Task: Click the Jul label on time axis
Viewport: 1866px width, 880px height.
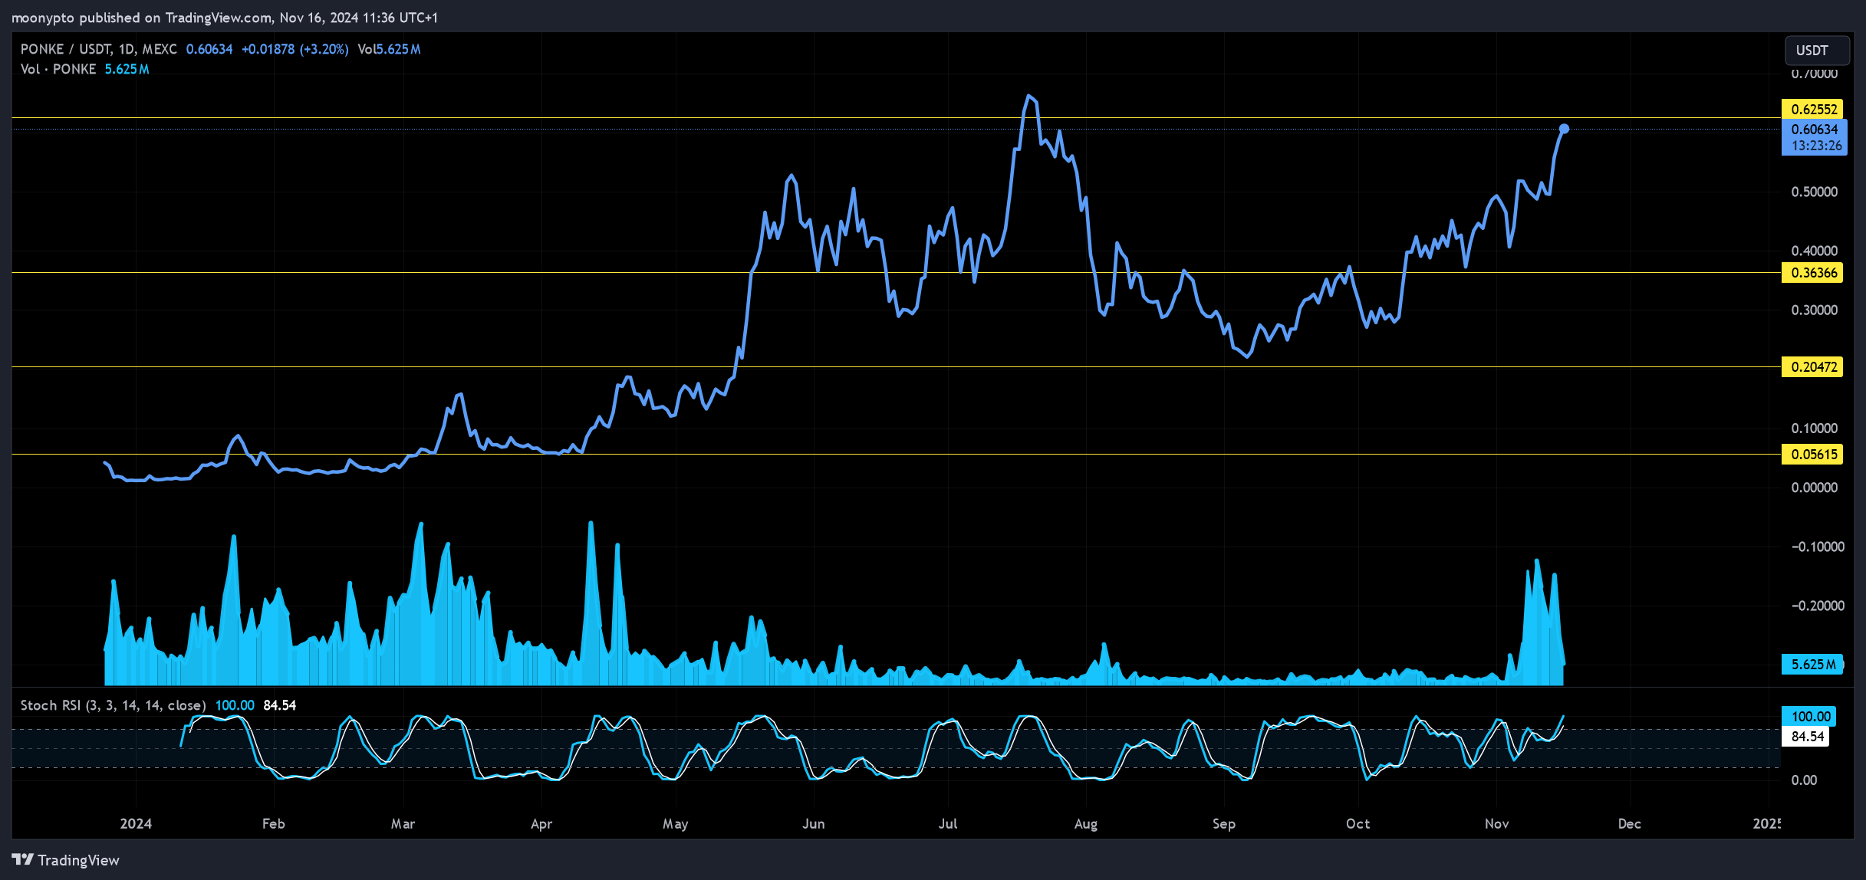Action: point(948,824)
